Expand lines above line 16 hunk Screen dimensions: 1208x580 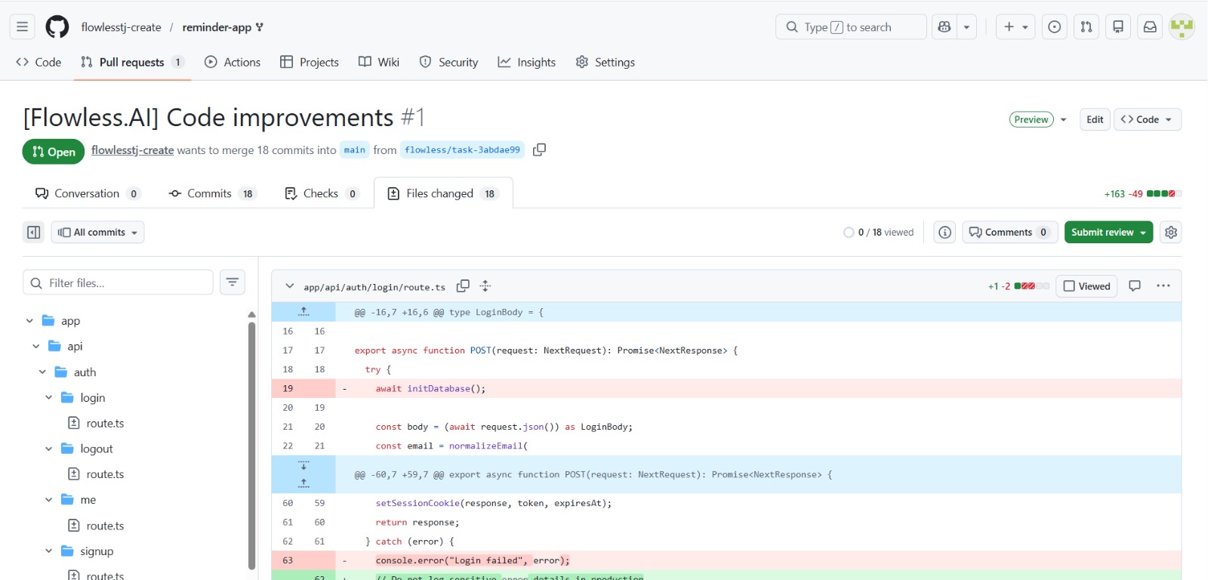click(304, 312)
